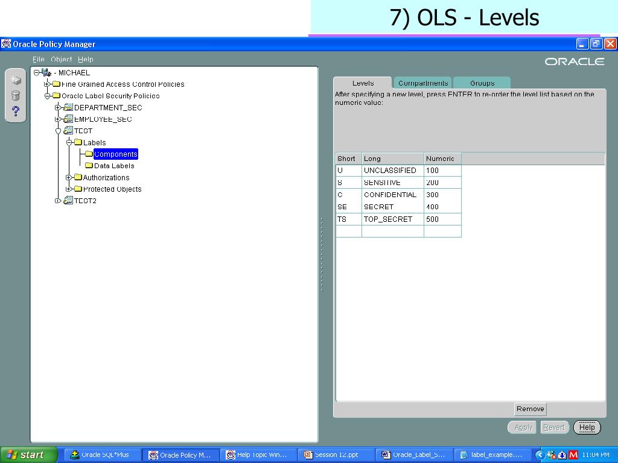Open the Windows Start menu
This screenshot has width=618, height=463.
pyautogui.click(x=28, y=455)
